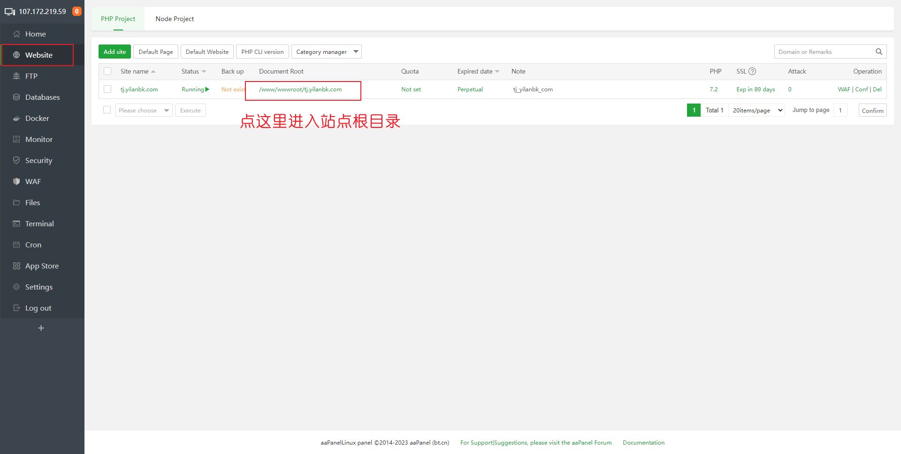The width and height of the screenshot is (901, 454).
Task: Sort by the Site name column arrow
Action: tap(153, 71)
